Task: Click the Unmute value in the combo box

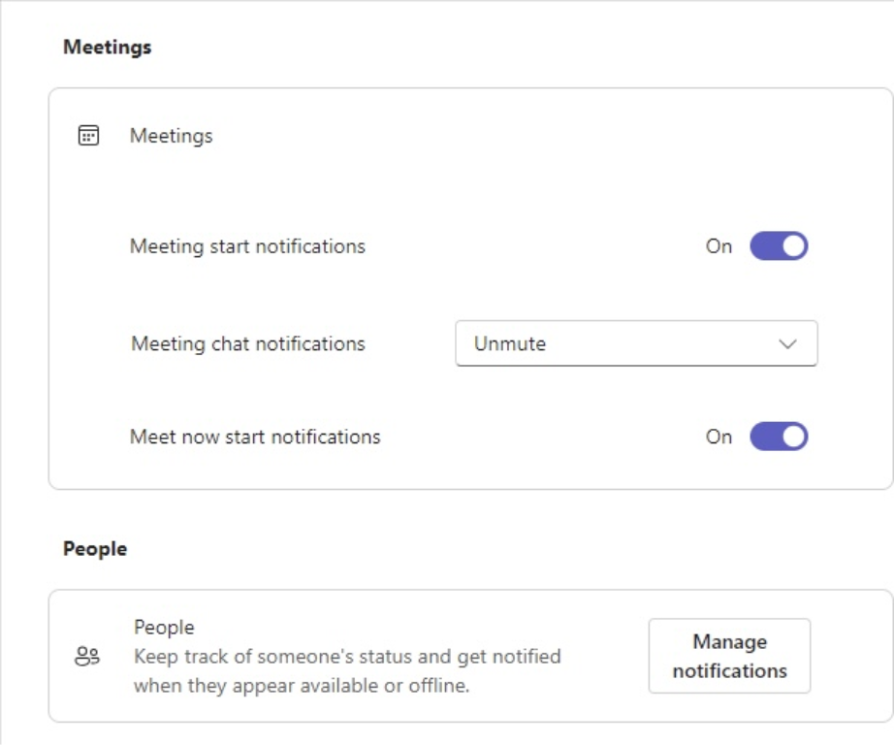Action: coord(510,343)
